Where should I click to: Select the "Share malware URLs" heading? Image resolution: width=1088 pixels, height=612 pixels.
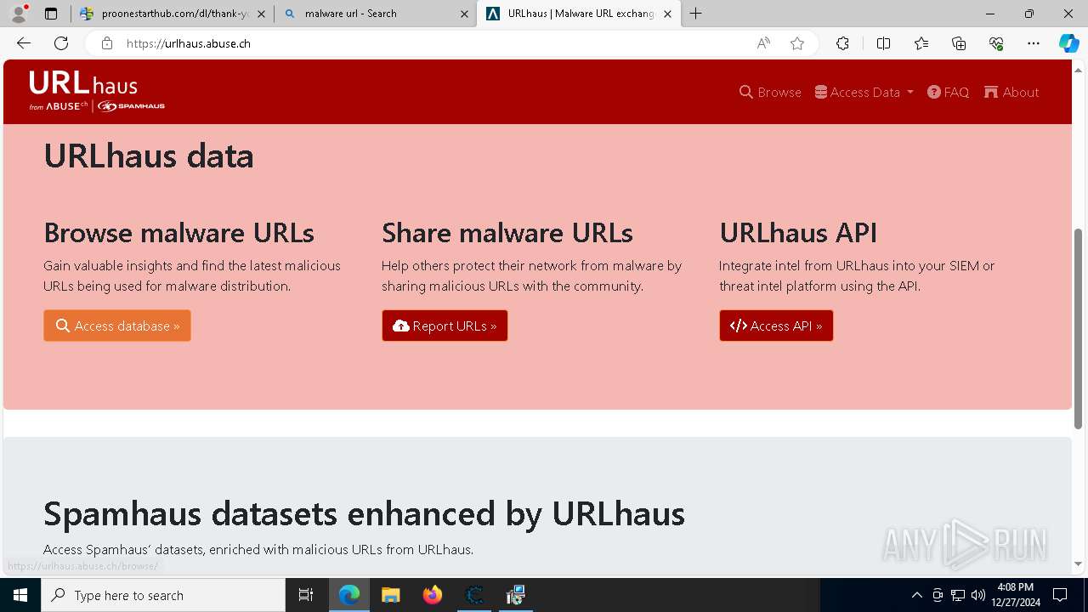click(507, 232)
